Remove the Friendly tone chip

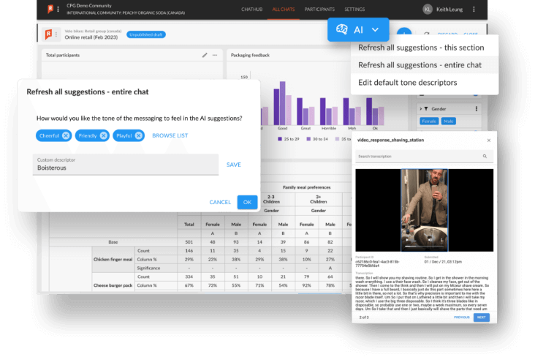(x=104, y=135)
